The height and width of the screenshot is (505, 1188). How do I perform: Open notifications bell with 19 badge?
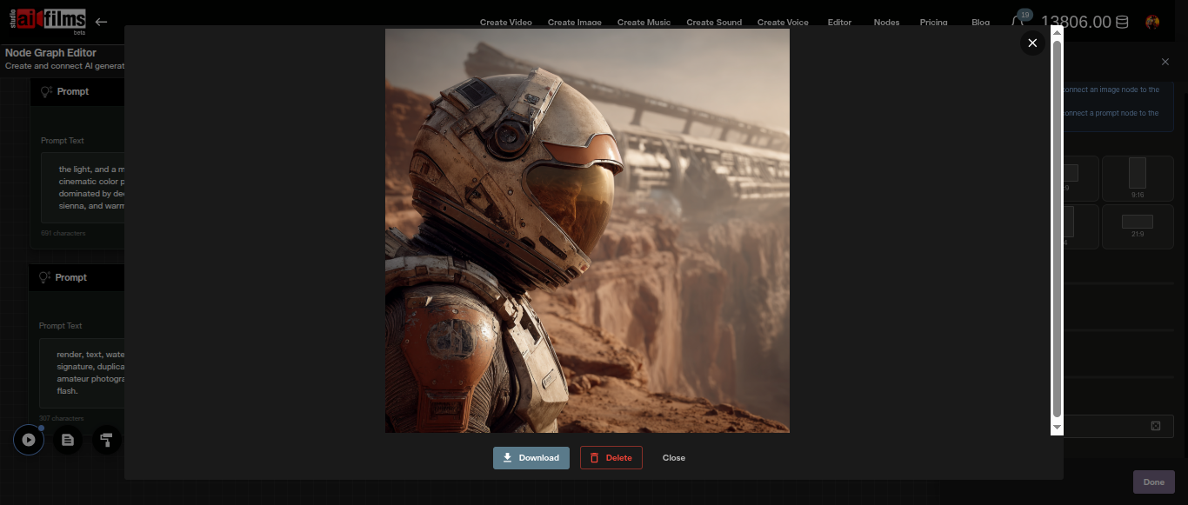coord(1020,21)
